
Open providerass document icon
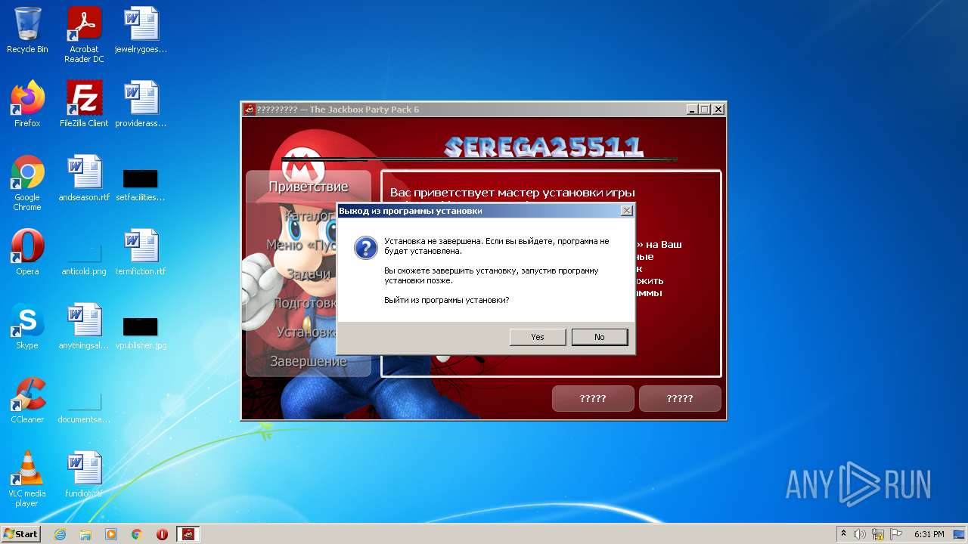click(141, 104)
